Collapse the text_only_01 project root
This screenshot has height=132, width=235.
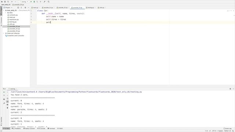(x=4, y=11)
